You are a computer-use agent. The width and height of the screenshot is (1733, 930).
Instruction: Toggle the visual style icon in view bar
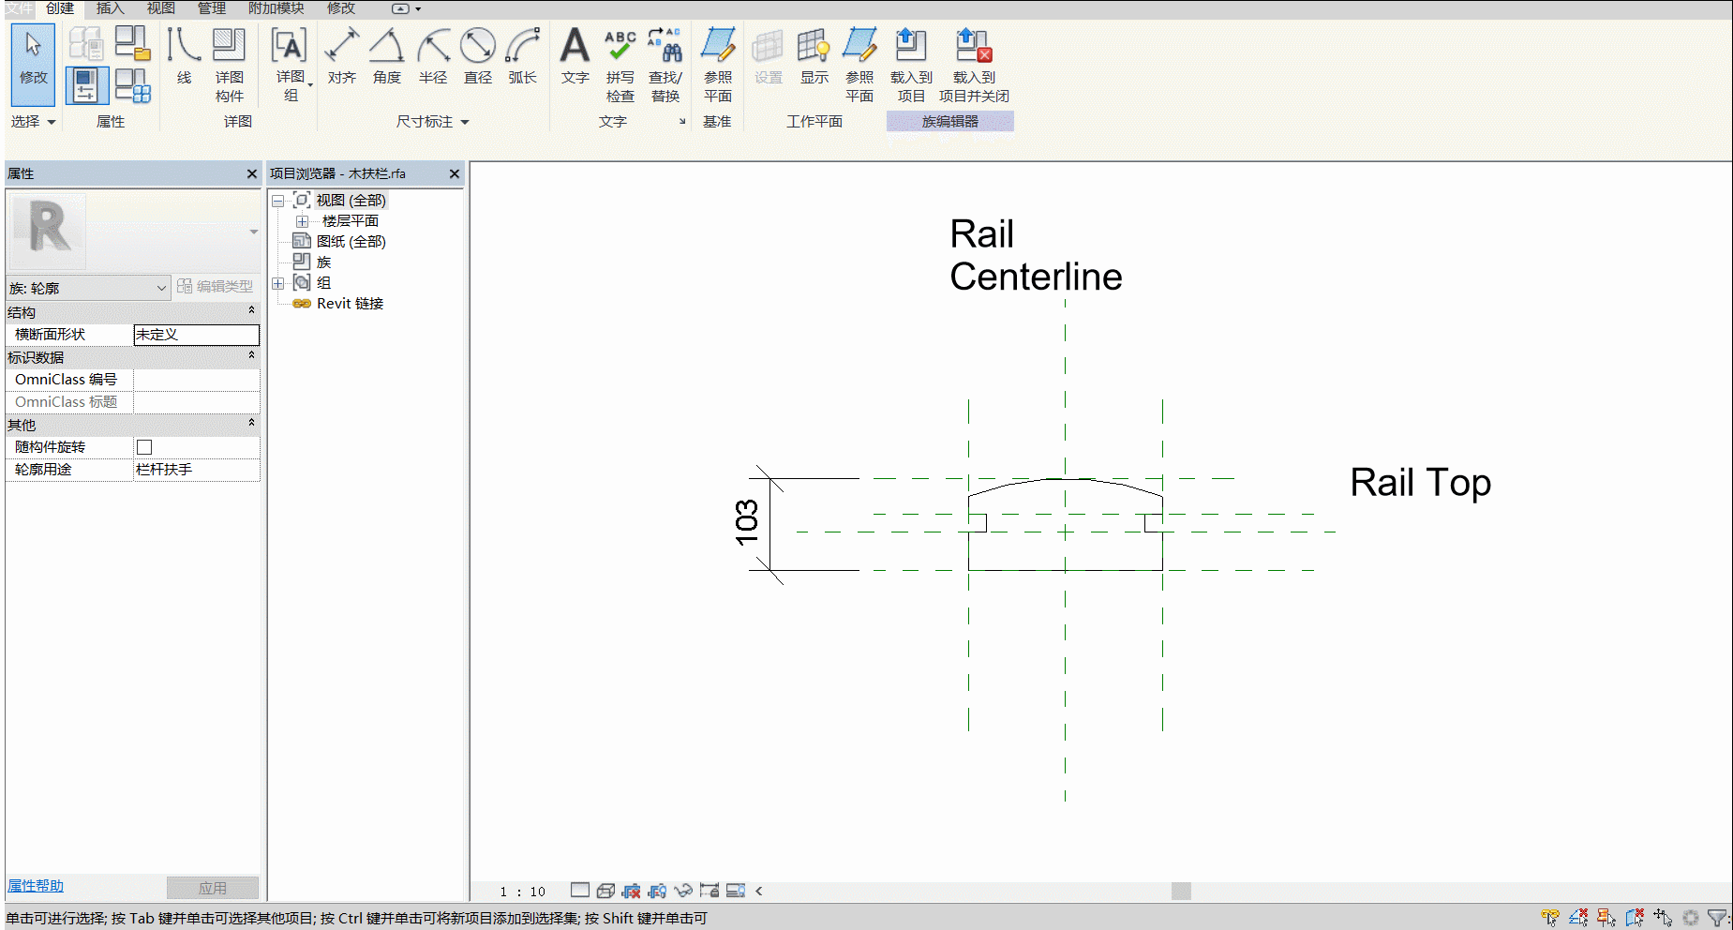(605, 891)
